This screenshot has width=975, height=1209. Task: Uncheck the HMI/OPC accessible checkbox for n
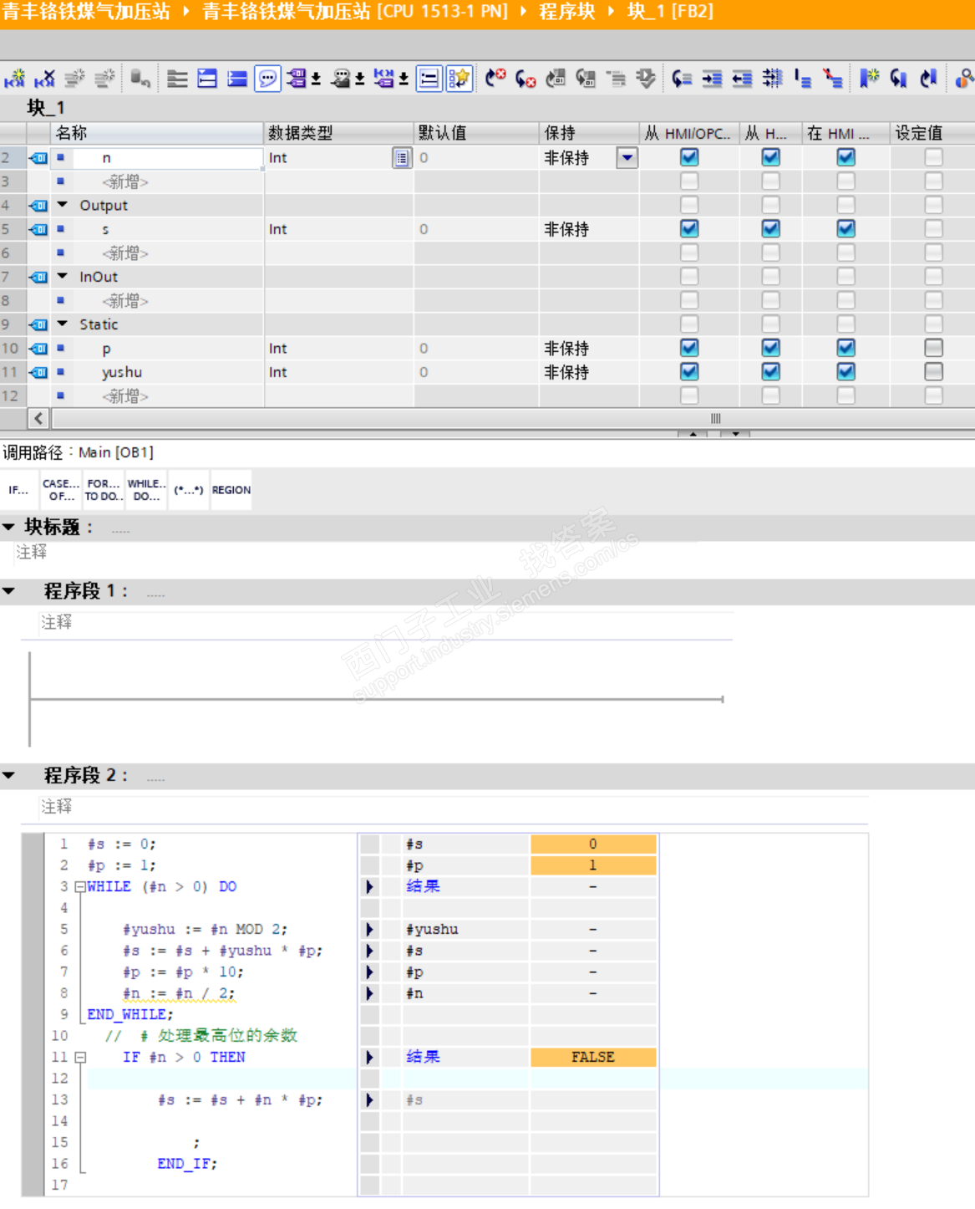tap(689, 157)
